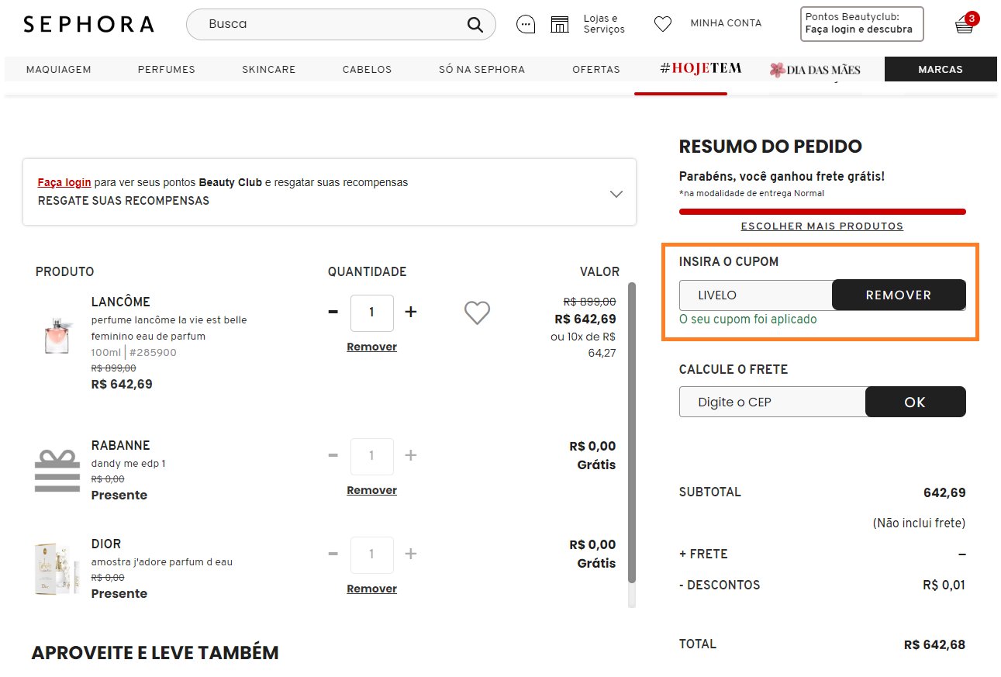This screenshot has height=677, width=1001.
Task: Open the Perfumes menu
Action: pos(167,69)
